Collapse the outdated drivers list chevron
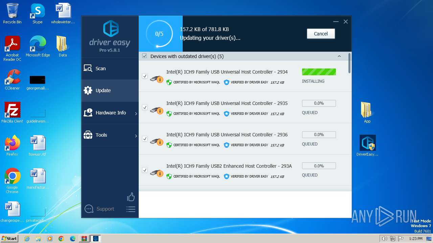Viewport: 433px width, 243px height. tap(339, 56)
